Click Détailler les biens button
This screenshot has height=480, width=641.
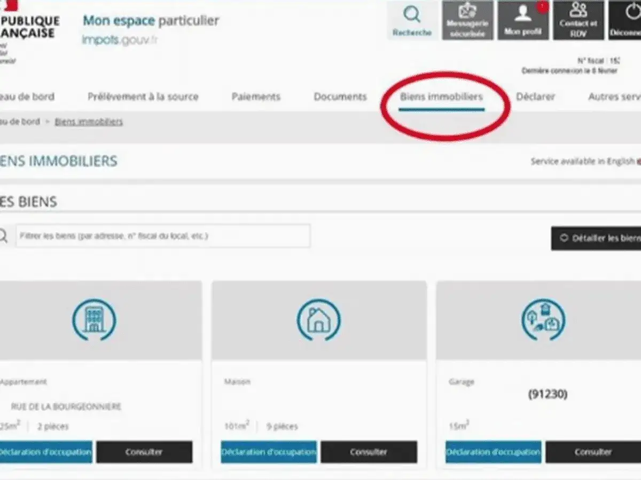coord(596,238)
